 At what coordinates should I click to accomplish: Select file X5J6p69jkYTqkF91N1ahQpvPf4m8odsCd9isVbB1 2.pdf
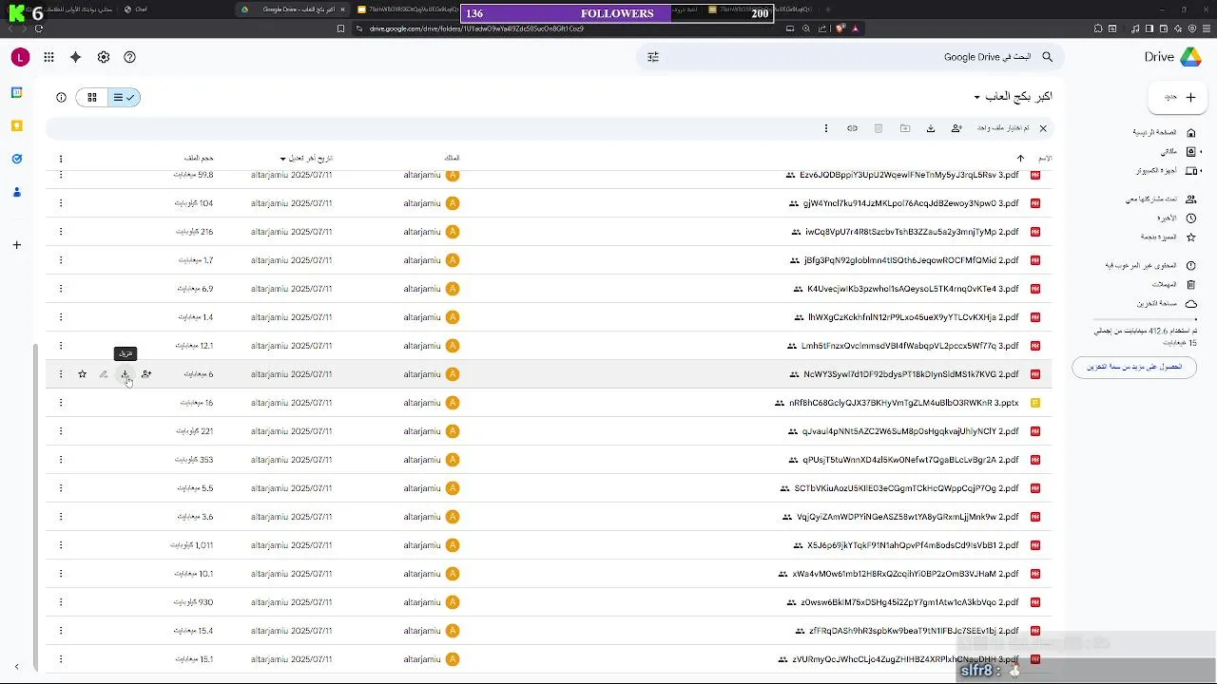point(913,545)
